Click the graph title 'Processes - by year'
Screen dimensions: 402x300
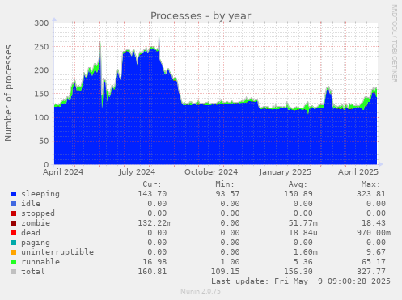click(x=201, y=16)
